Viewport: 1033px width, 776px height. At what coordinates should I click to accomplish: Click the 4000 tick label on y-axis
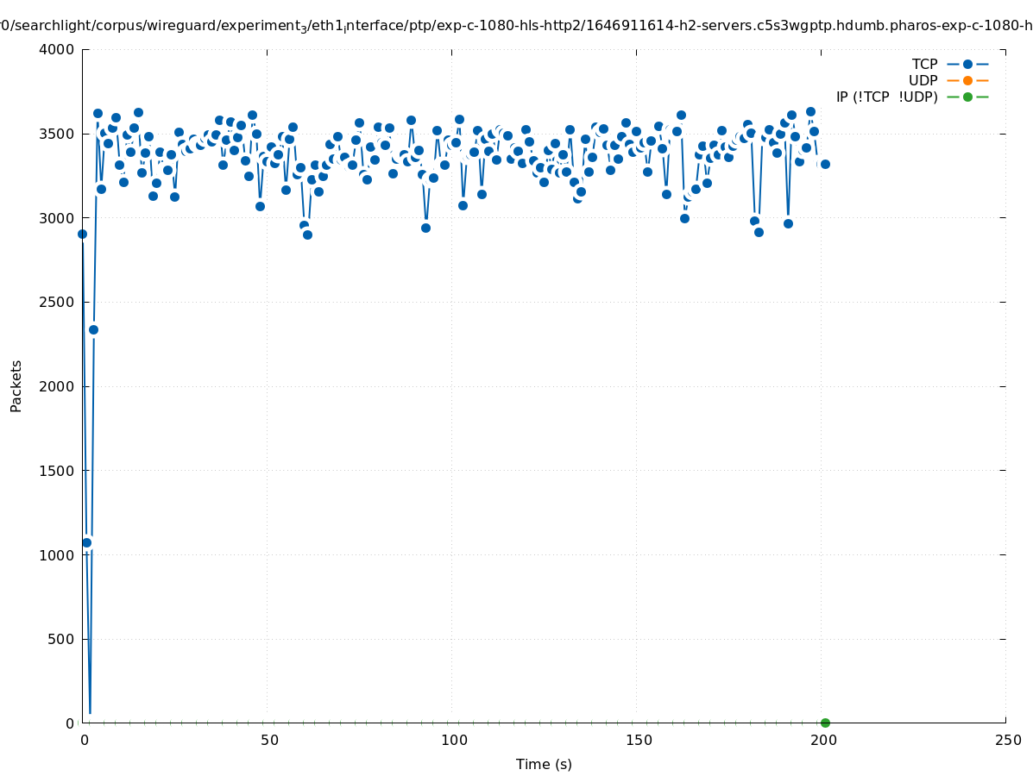click(58, 49)
